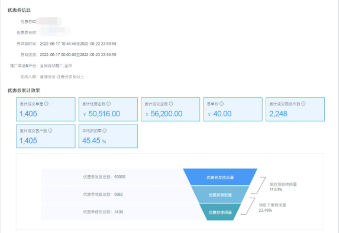Click the blurred 优惠券ID value
The height and width of the screenshot is (233, 339).
pyautogui.click(x=49, y=22)
